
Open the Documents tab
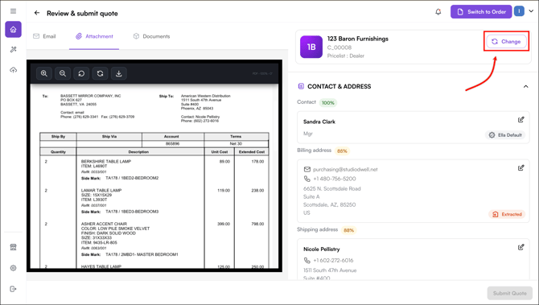click(x=151, y=36)
